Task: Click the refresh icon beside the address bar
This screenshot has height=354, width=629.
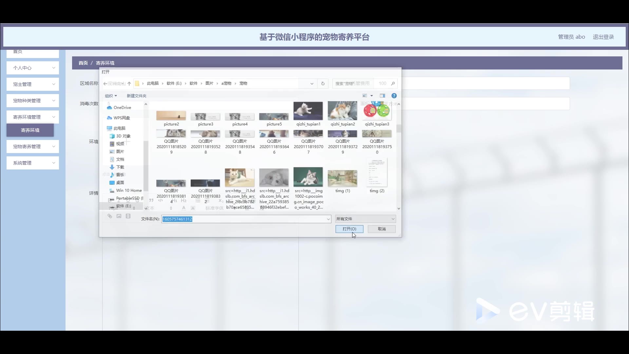Action: pos(323,84)
